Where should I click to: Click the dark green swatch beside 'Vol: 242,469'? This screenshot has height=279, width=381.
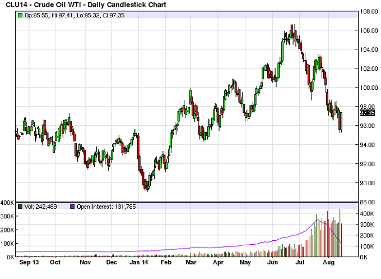tap(20, 207)
